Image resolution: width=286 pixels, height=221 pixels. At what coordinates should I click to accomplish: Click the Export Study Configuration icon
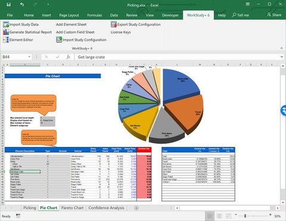pyautogui.click(x=114, y=24)
